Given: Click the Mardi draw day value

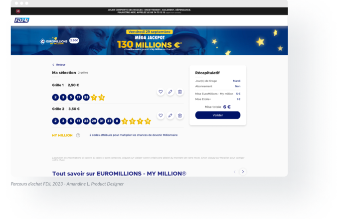Looking at the screenshot, I should tap(237, 81).
